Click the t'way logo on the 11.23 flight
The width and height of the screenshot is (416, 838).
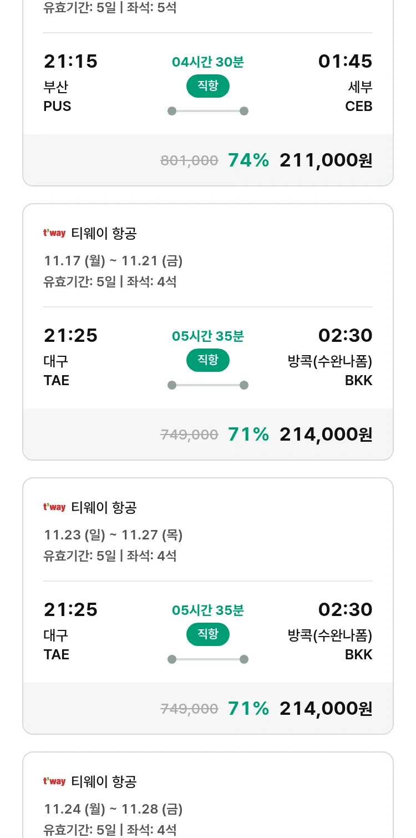[54, 507]
